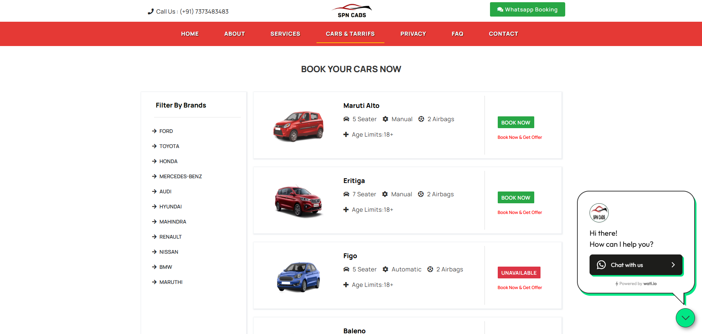
Task: Open the CONTACT menu item
Action: [504, 34]
